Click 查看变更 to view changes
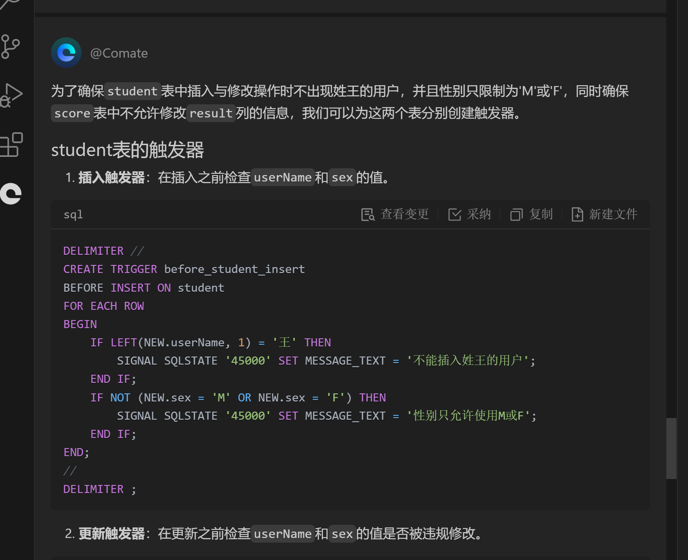 tap(395, 215)
